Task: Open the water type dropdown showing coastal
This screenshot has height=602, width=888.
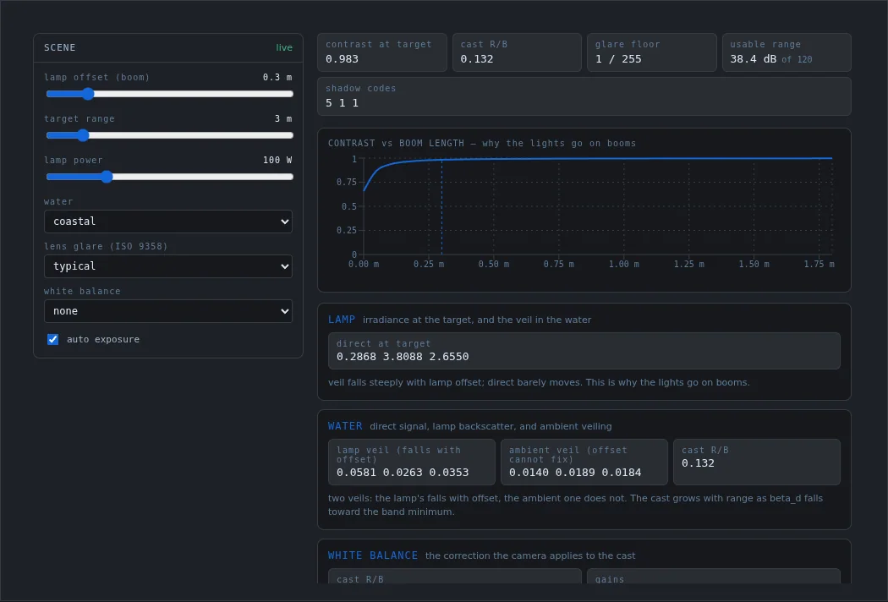Action: [x=168, y=222]
